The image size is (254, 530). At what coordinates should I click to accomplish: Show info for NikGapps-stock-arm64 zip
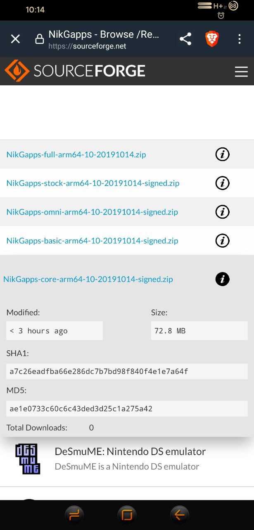(x=222, y=183)
